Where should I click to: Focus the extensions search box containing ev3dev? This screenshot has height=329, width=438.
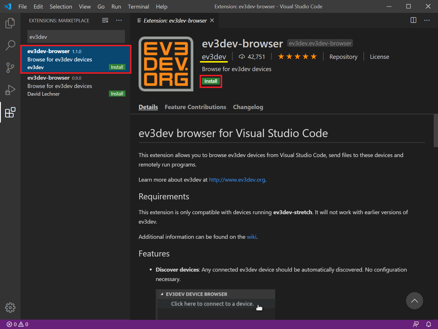[x=76, y=37]
